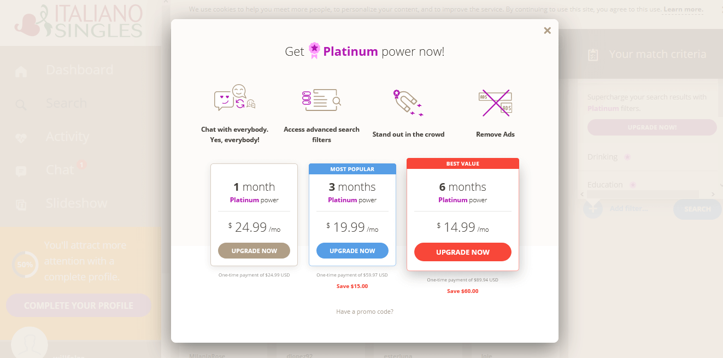
Task: Close the Platinum upgrade dialog
Action: 547,31
